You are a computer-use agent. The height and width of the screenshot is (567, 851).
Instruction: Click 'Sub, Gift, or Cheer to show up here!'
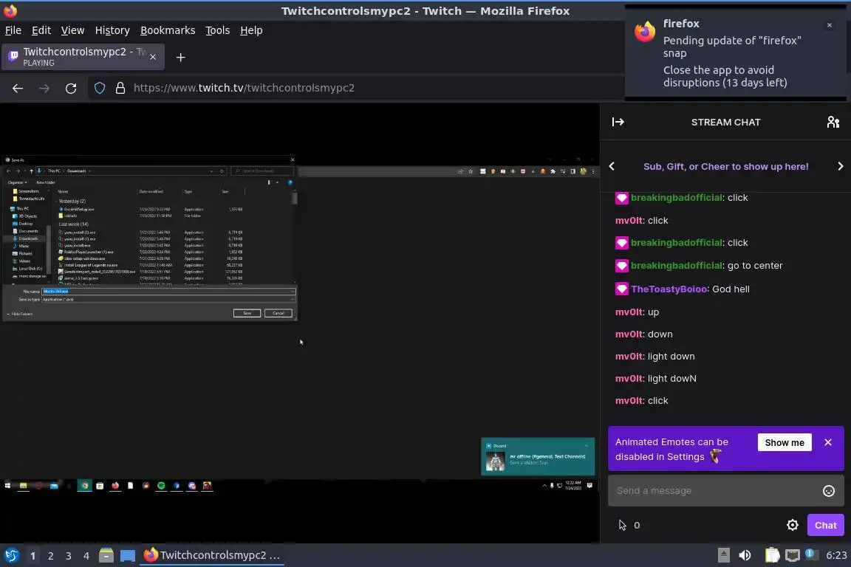(725, 167)
